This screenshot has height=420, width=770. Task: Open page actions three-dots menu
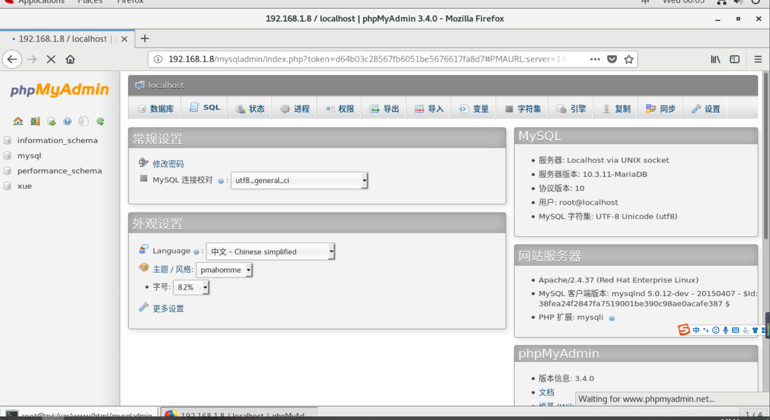pos(595,59)
